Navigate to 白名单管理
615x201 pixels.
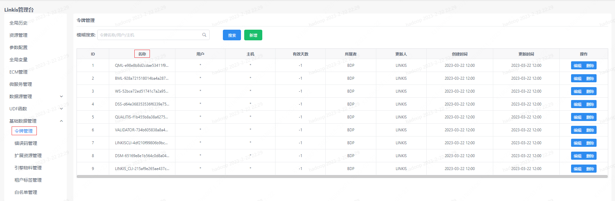[26, 192]
